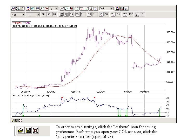Select the LIN scale button with red not-equal sign
The image size is (187, 140).
91,9
